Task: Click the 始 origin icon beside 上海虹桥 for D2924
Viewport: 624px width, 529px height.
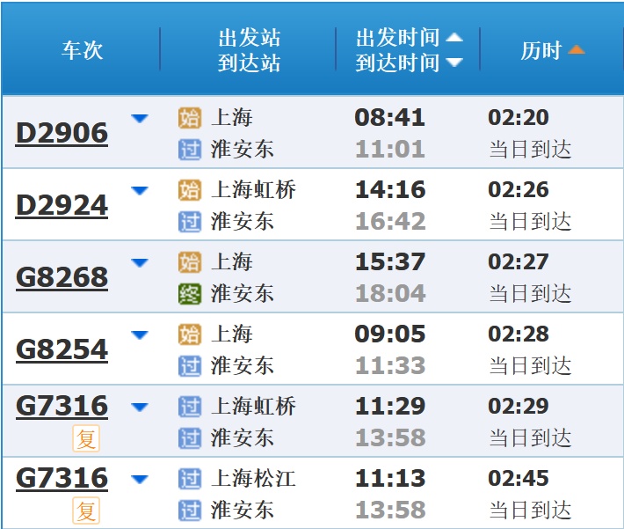Action: tap(190, 190)
